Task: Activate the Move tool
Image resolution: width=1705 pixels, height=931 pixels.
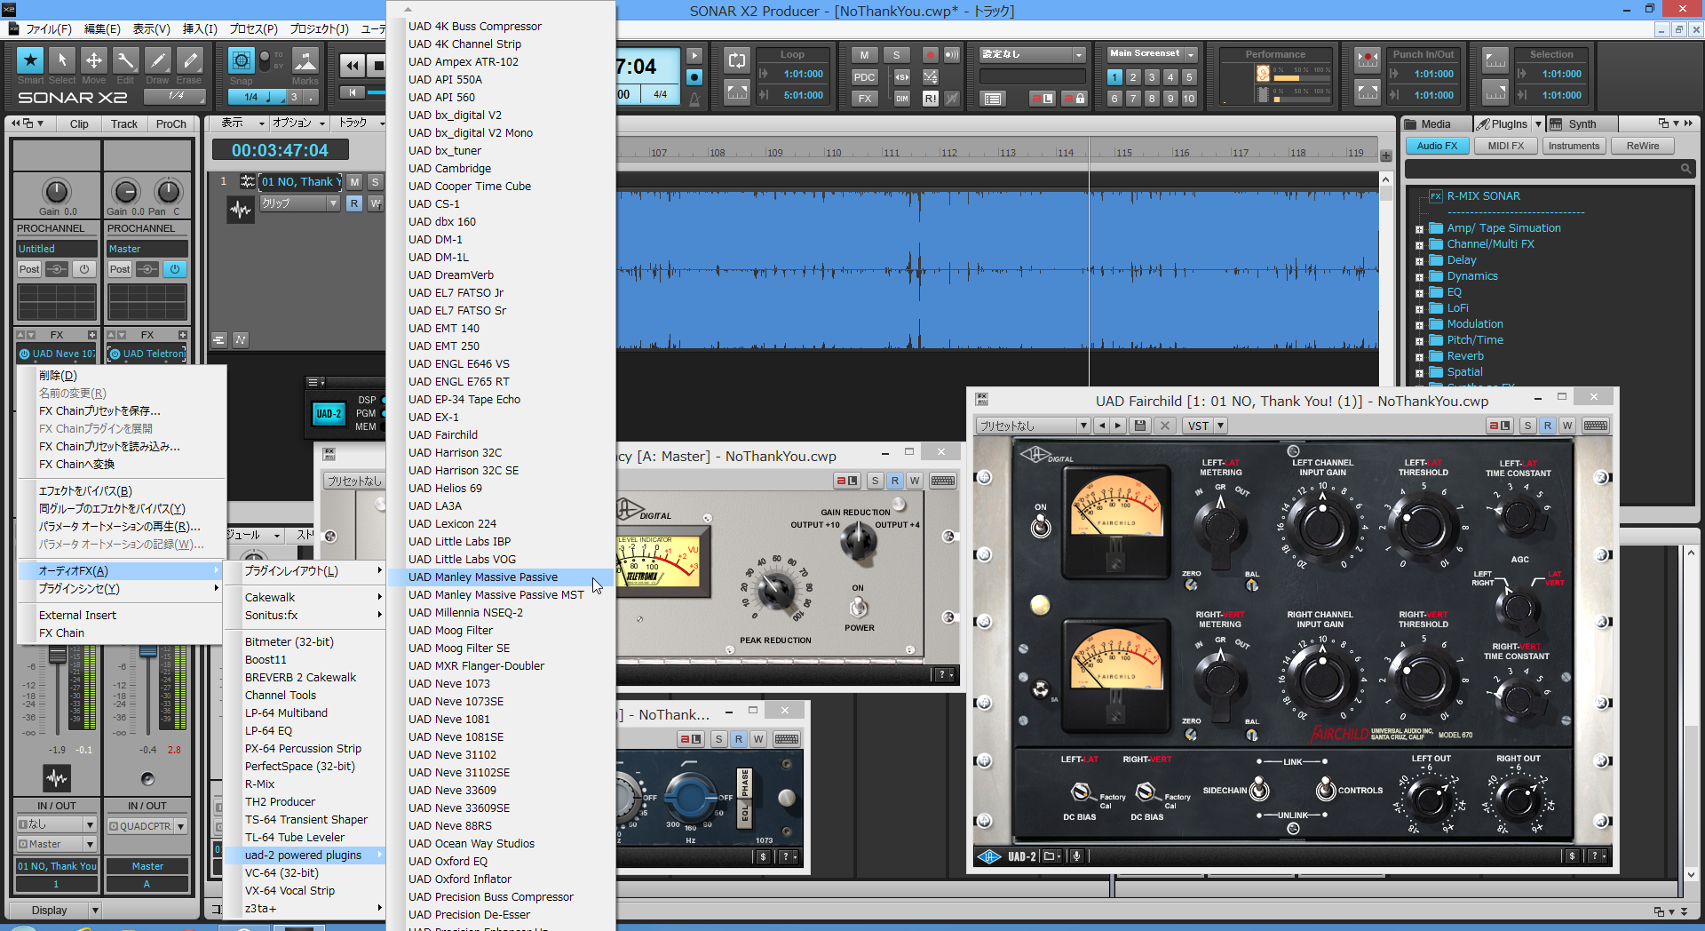Action: (x=93, y=60)
